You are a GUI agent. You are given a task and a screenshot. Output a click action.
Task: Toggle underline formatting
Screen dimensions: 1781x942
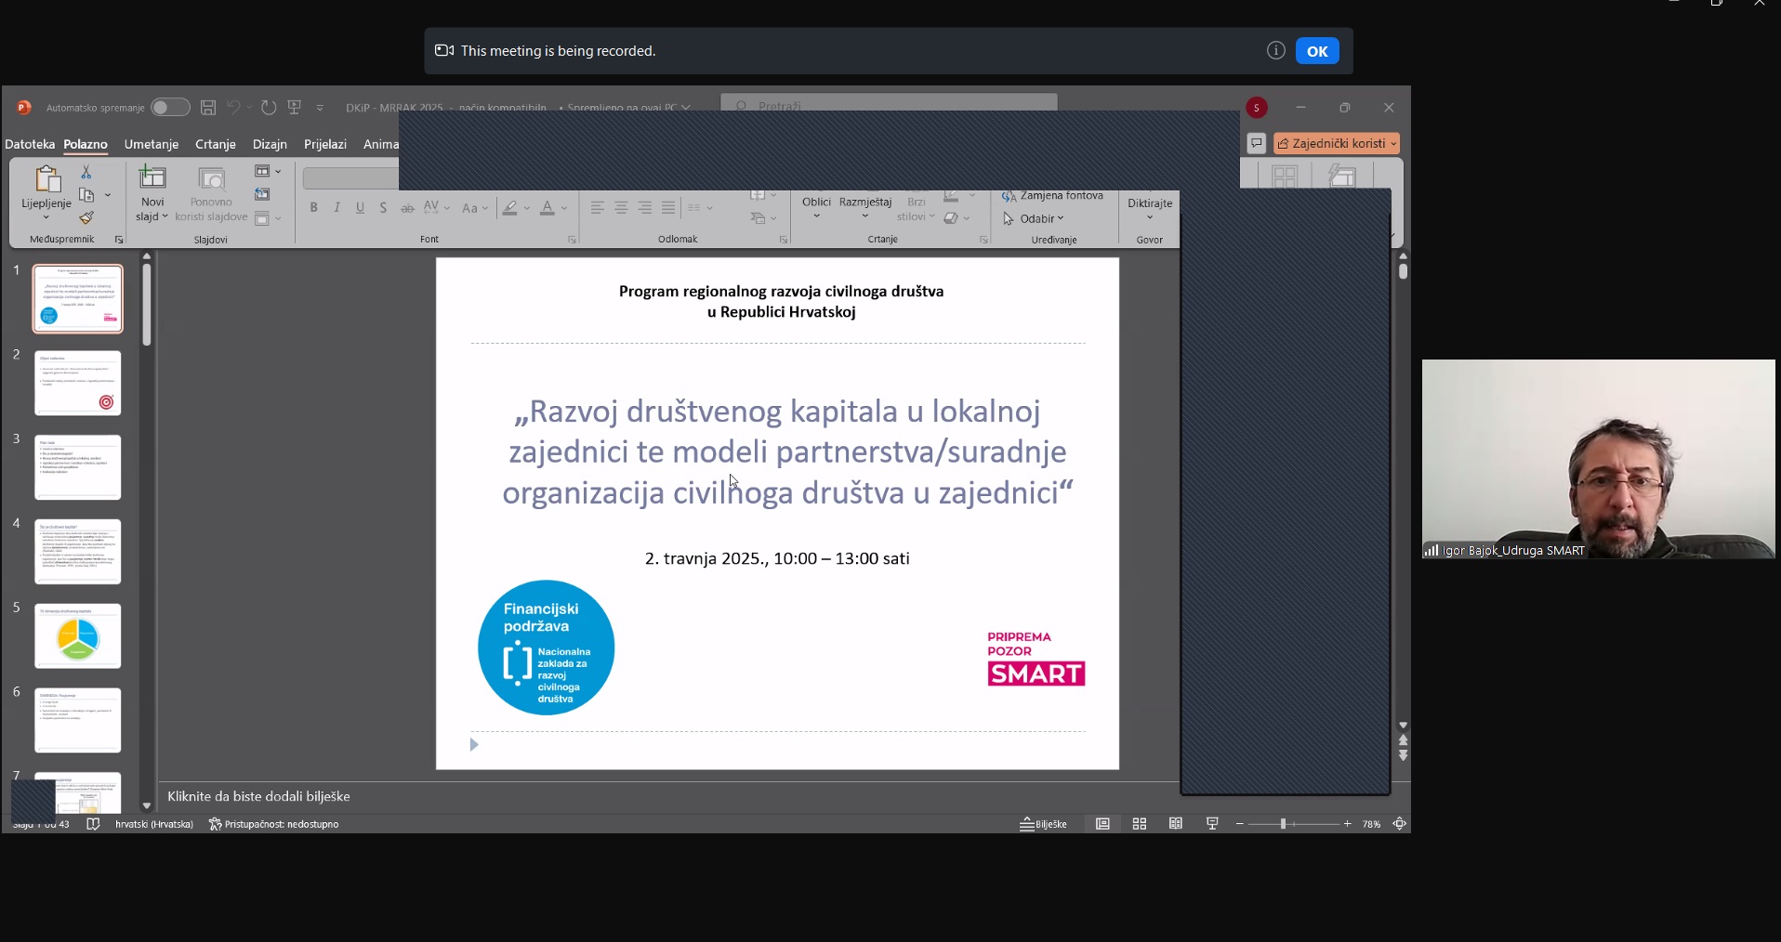click(360, 208)
